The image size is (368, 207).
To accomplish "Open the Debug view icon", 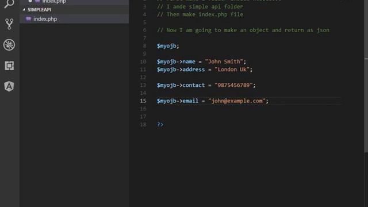I will tap(9, 45).
